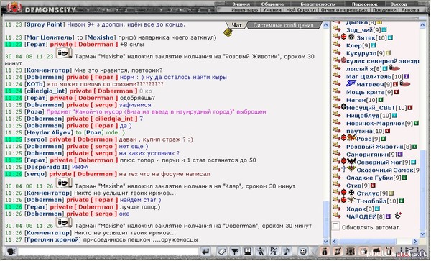Click the gold coin icon near chat tabs

228,32
